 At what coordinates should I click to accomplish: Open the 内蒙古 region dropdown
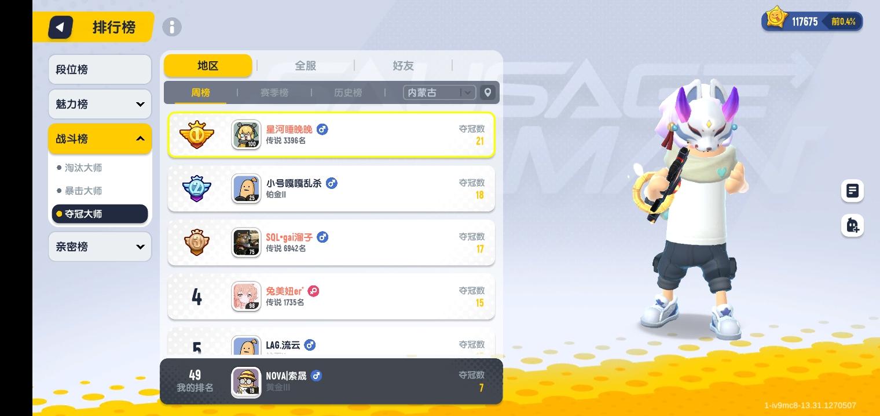pyautogui.click(x=439, y=92)
